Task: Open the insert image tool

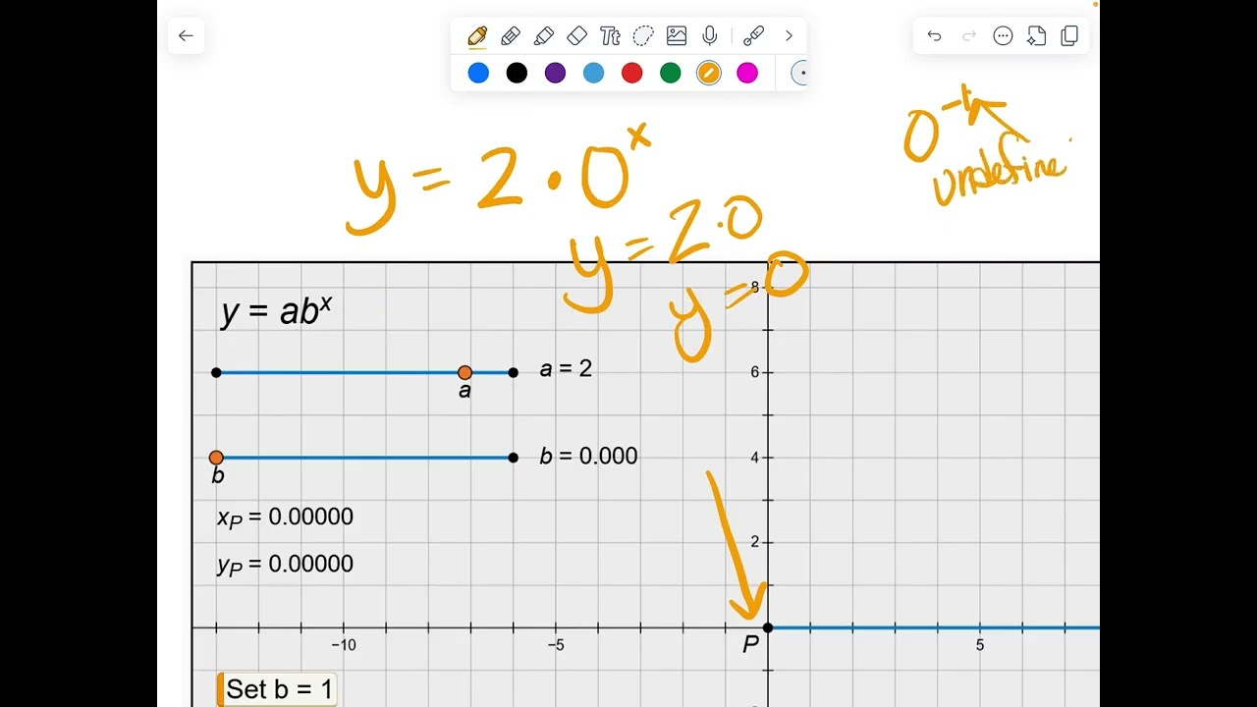Action: (x=677, y=36)
